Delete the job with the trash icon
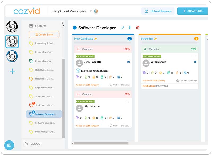Image resolution: width=212 pixels, height=155 pixels. click(138, 28)
